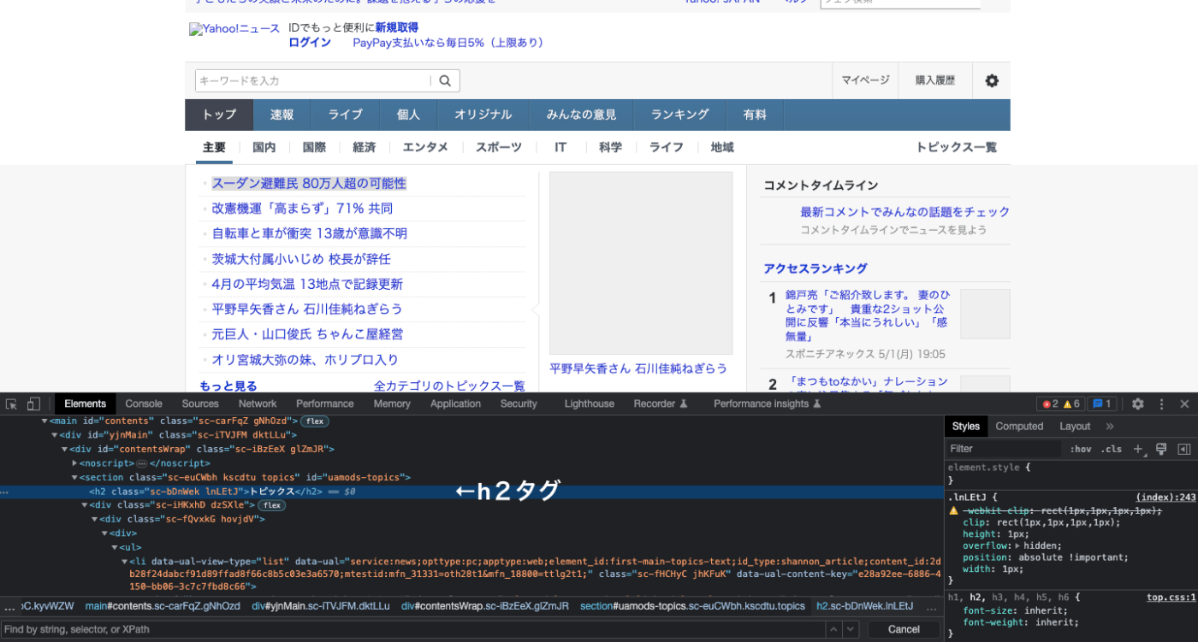The width and height of the screenshot is (1198, 642).
Task: Click the 購入履歴 button
Action: 935,80
